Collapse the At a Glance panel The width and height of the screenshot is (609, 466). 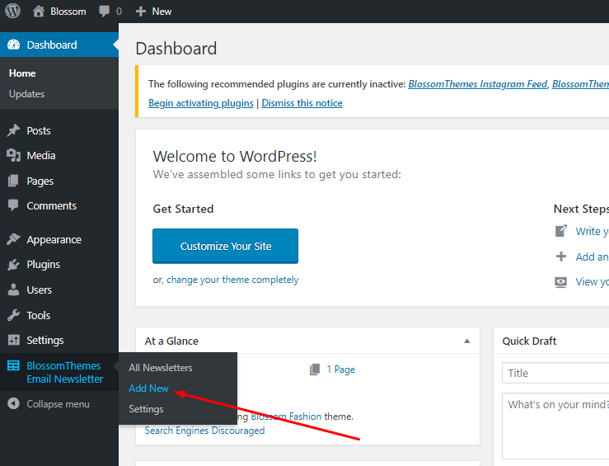(x=467, y=341)
